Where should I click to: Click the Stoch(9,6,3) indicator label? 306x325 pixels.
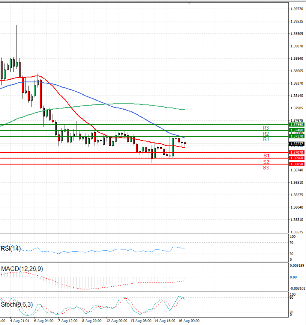[17, 304]
